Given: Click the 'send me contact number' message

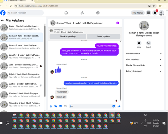Looking at the screenshot, I should pyautogui.click(x=91, y=83).
